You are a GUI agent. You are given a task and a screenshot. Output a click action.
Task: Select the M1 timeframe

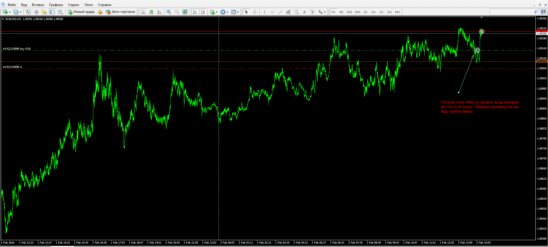point(333,12)
